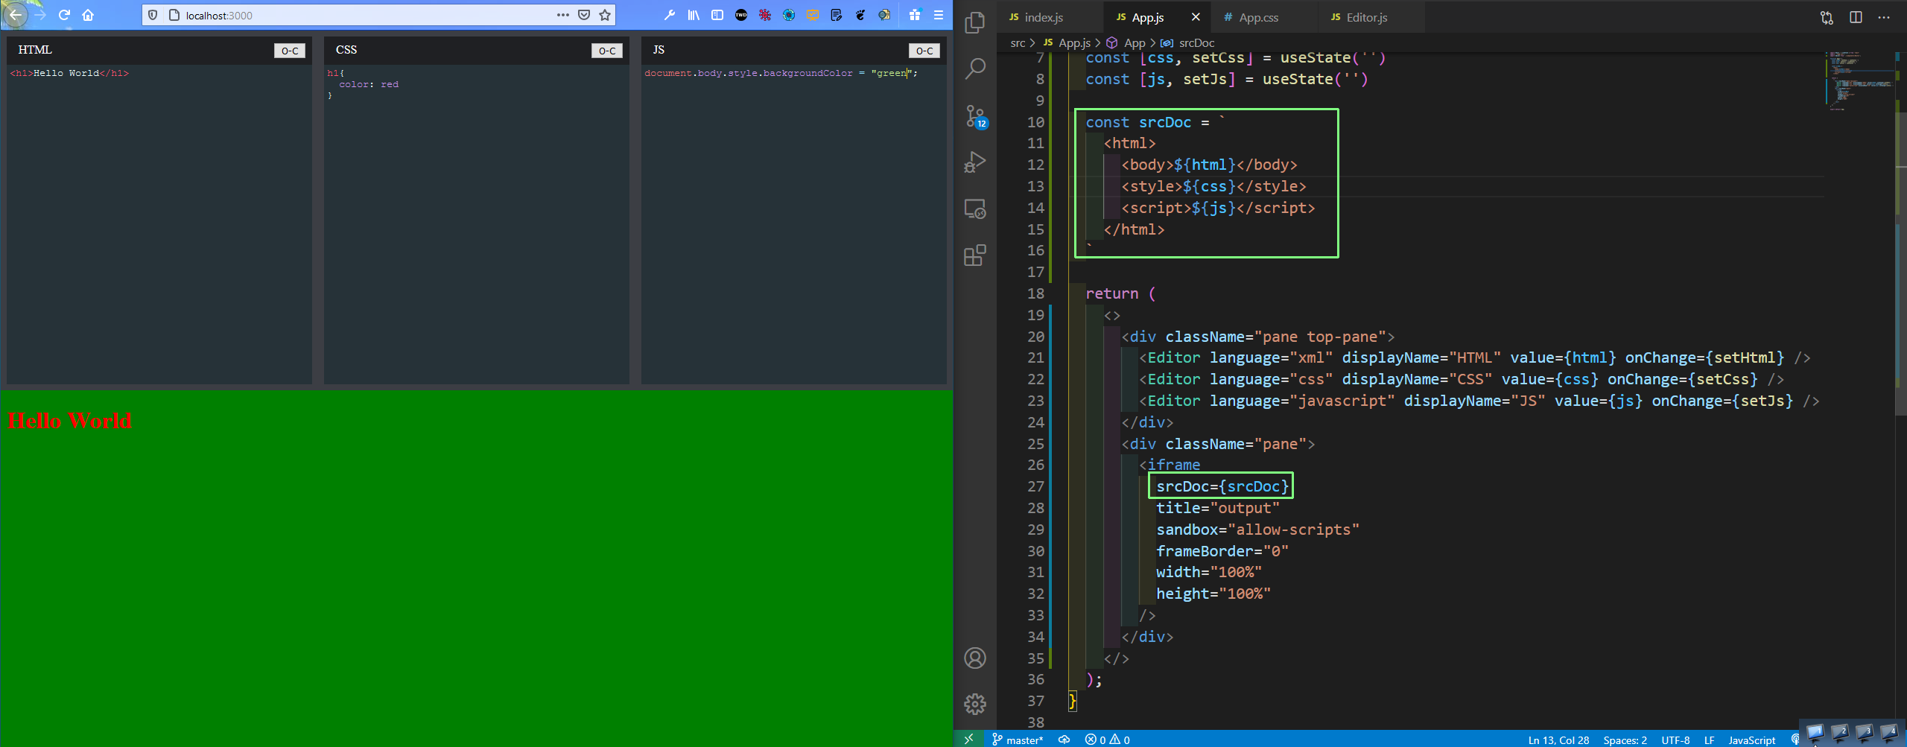Click 'srcDoc' in the breadcrumb

(1196, 43)
